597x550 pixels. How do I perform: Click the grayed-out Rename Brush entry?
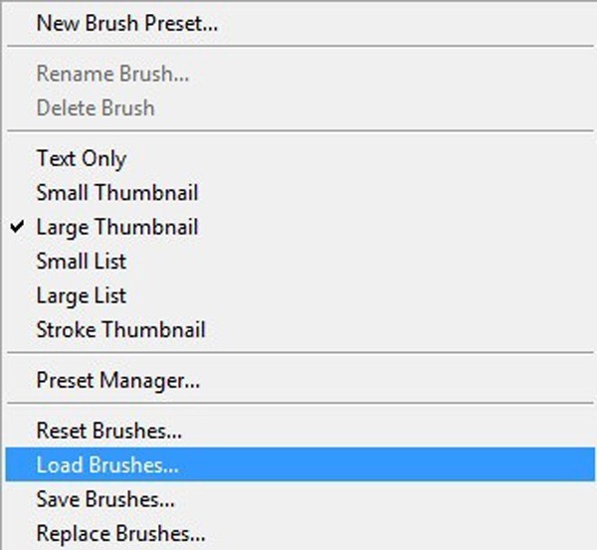coord(112,74)
